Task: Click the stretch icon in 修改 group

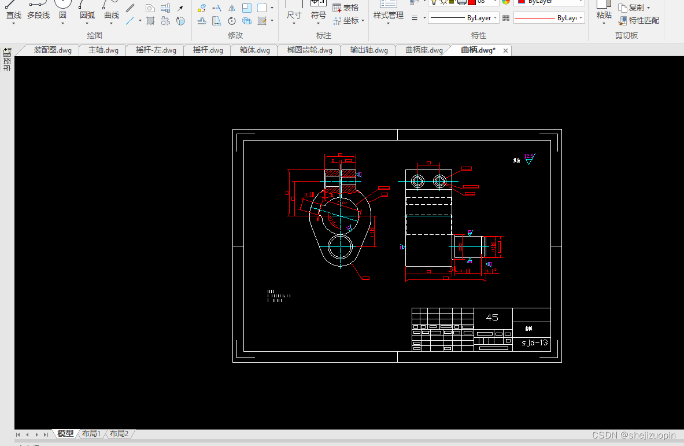Action: click(x=217, y=20)
